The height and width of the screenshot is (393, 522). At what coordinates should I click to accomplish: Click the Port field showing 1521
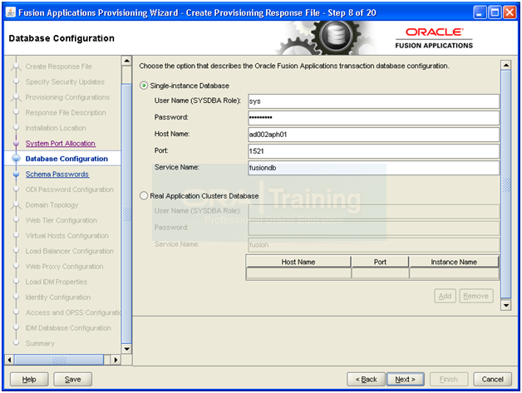point(373,151)
